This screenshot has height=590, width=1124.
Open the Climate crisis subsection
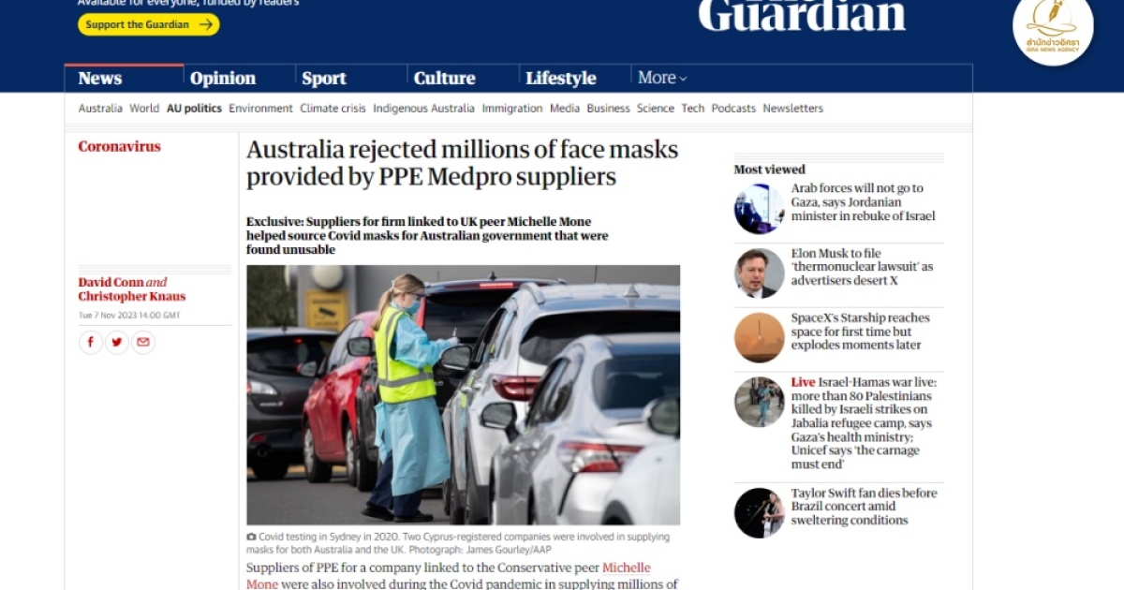[x=333, y=109]
